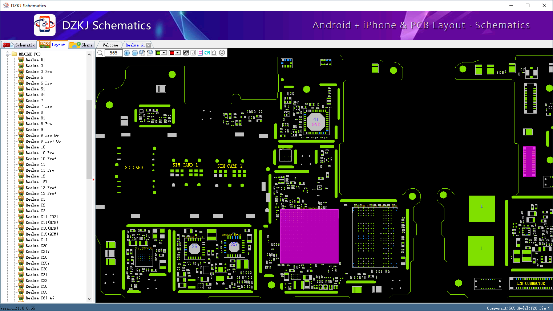
Task: Switch to the Layout tab
Action: 53,45
